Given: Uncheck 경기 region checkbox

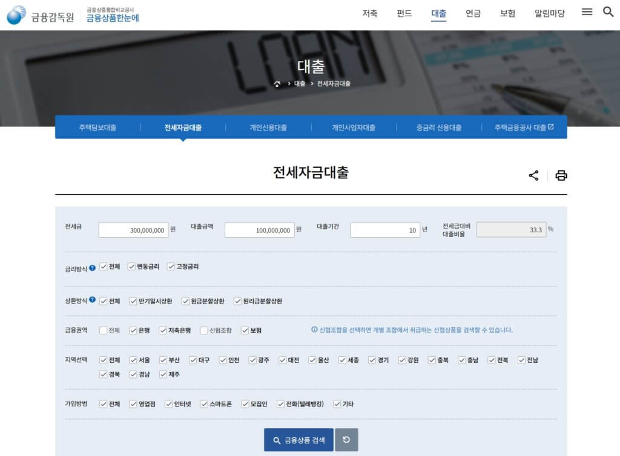Looking at the screenshot, I should 372,360.
